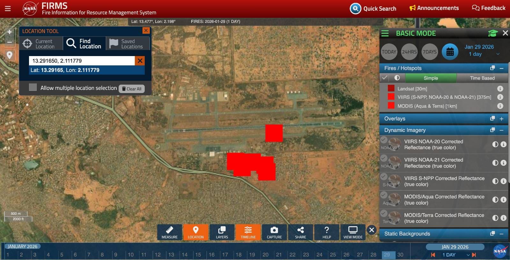
Task: Expand the Jan 29 2026 date dropdown
Action: pos(498,54)
